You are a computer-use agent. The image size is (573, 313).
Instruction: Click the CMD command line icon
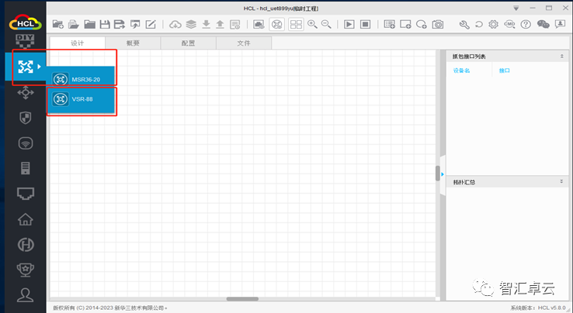point(509,25)
